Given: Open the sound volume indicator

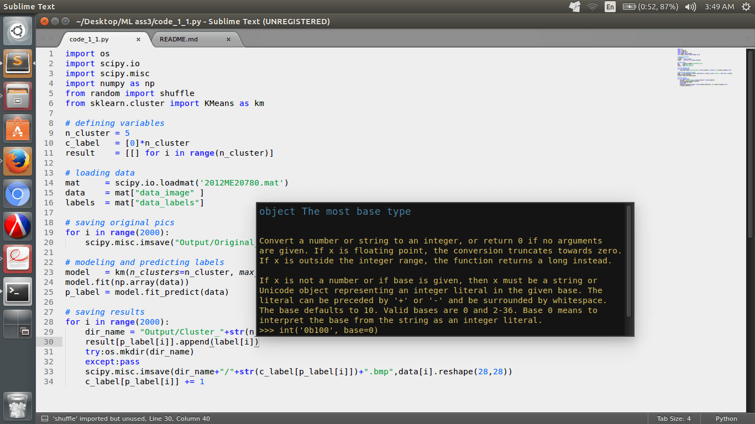Looking at the screenshot, I should pyautogui.click(x=690, y=7).
